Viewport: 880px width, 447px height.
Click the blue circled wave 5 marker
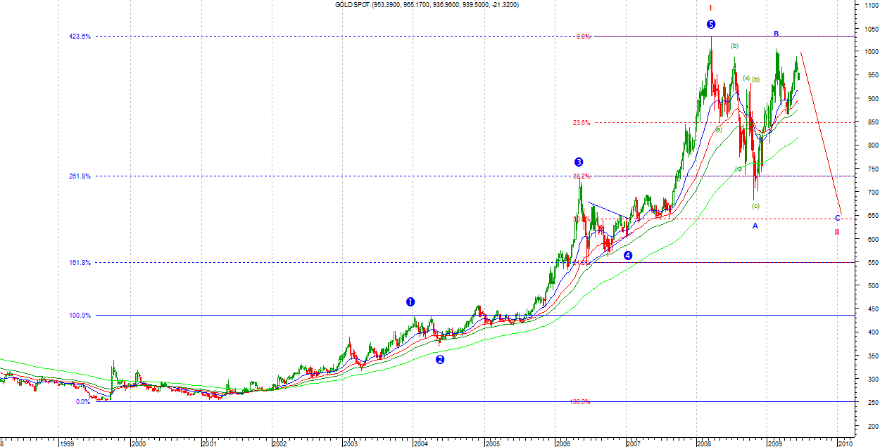[x=711, y=25]
